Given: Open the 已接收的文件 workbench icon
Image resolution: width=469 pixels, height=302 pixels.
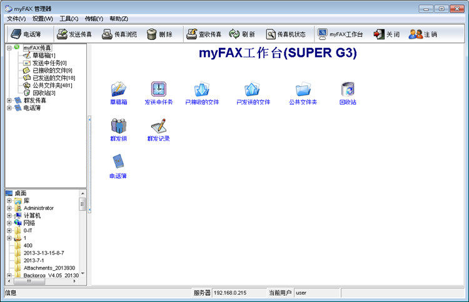Looking at the screenshot, I should click(x=202, y=93).
